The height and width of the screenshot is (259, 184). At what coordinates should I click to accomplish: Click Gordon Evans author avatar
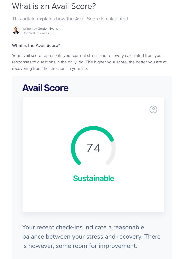point(16,30)
